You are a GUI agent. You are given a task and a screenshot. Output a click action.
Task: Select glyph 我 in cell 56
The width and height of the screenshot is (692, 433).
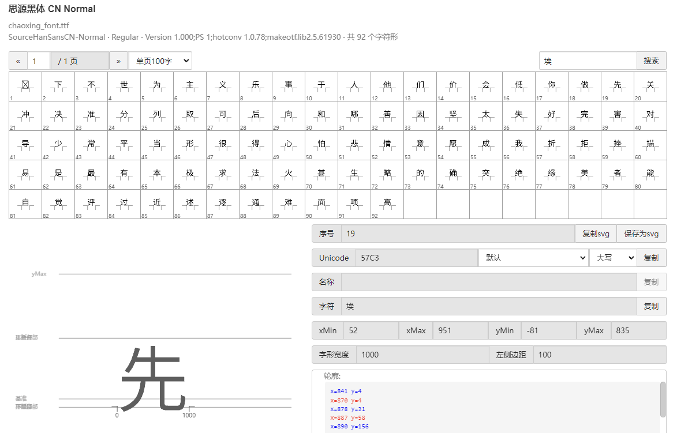click(x=518, y=146)
